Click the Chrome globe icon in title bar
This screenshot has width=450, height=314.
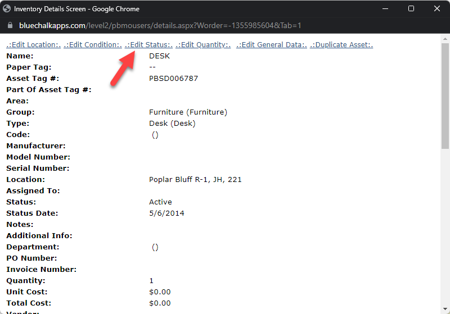[x=7, y=8]
